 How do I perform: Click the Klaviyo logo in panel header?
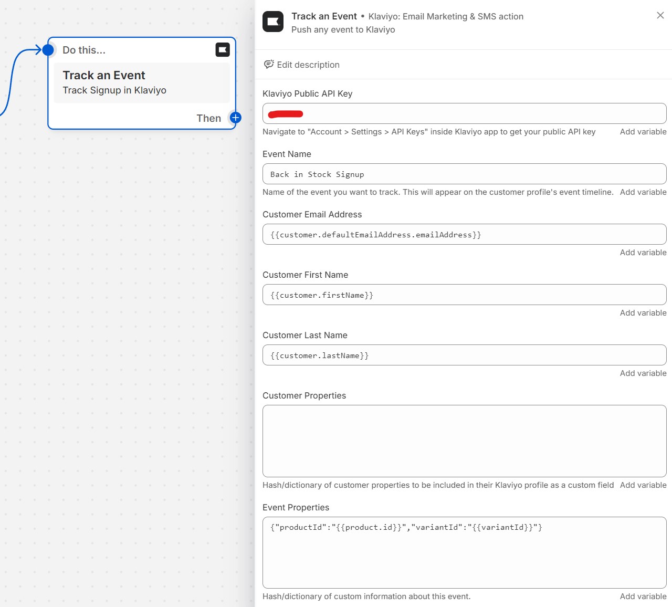coord(273,22)
